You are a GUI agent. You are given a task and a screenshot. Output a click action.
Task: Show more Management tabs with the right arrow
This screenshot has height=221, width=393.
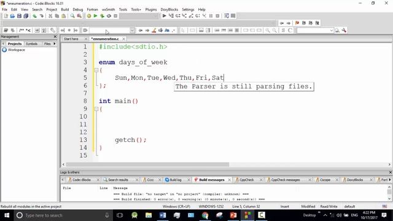55,44
